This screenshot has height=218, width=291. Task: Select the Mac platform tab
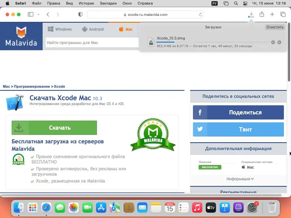(x=126, y=29)
